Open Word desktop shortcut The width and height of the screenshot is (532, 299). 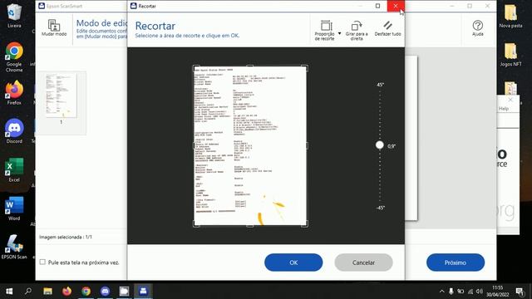[x=14, y=208]
